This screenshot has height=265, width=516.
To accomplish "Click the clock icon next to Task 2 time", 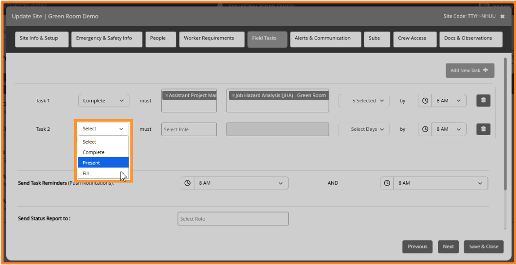I will pyautogui.click(x=425, y=129).
